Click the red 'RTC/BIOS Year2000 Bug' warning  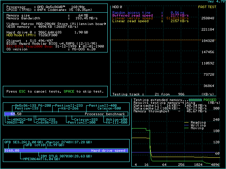click(x=30, y=46)
